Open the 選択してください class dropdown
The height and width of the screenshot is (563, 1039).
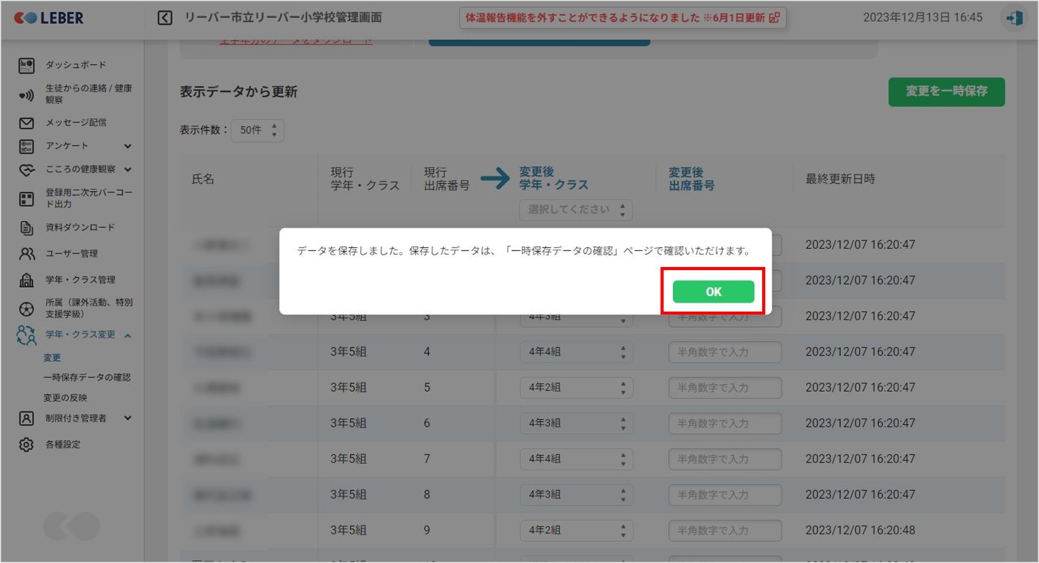coord(575,210)
